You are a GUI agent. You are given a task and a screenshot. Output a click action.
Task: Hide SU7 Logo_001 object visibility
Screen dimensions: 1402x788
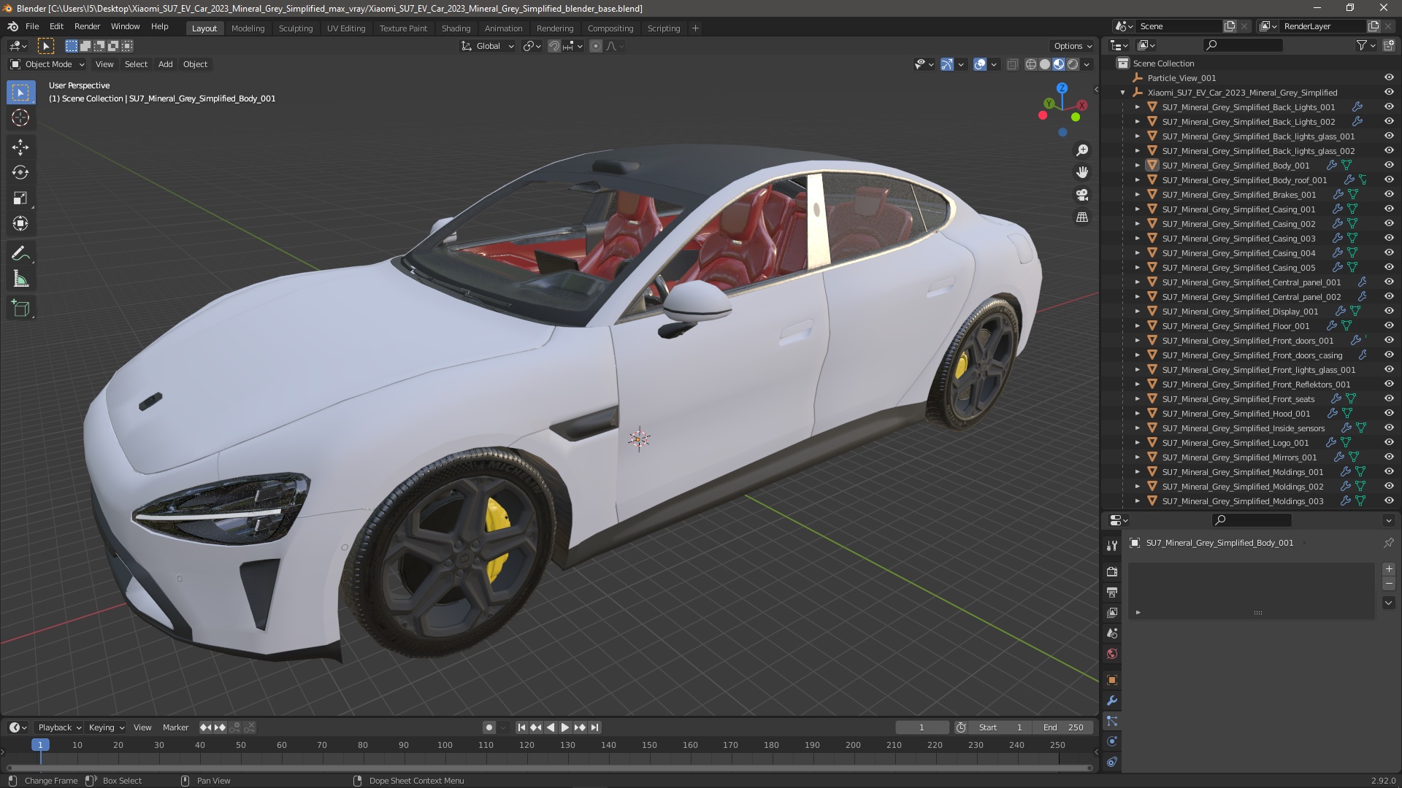(x=1389, y=443)
